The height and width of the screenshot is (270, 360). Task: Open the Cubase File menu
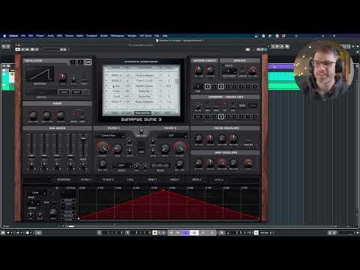[23, 36]
